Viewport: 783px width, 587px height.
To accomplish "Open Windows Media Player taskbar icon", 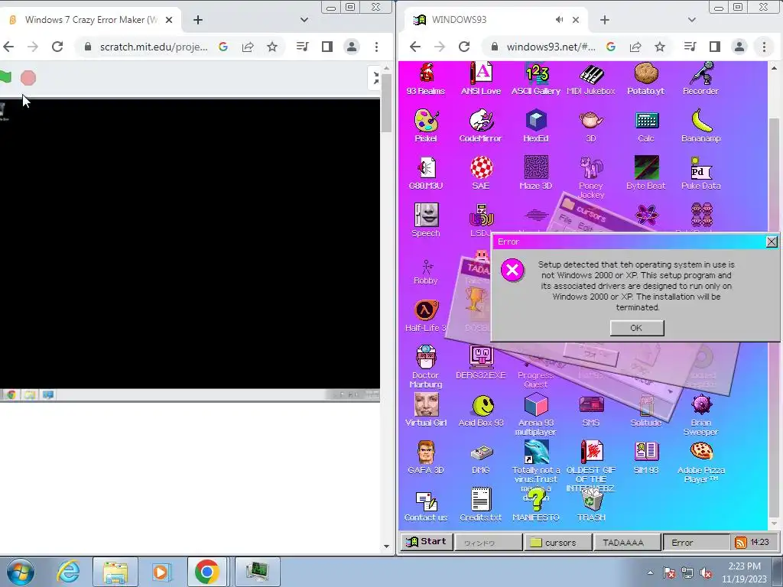I will click(161, 572).
